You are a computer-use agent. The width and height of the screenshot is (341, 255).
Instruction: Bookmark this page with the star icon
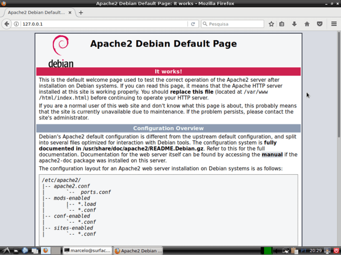coord(272,24)
